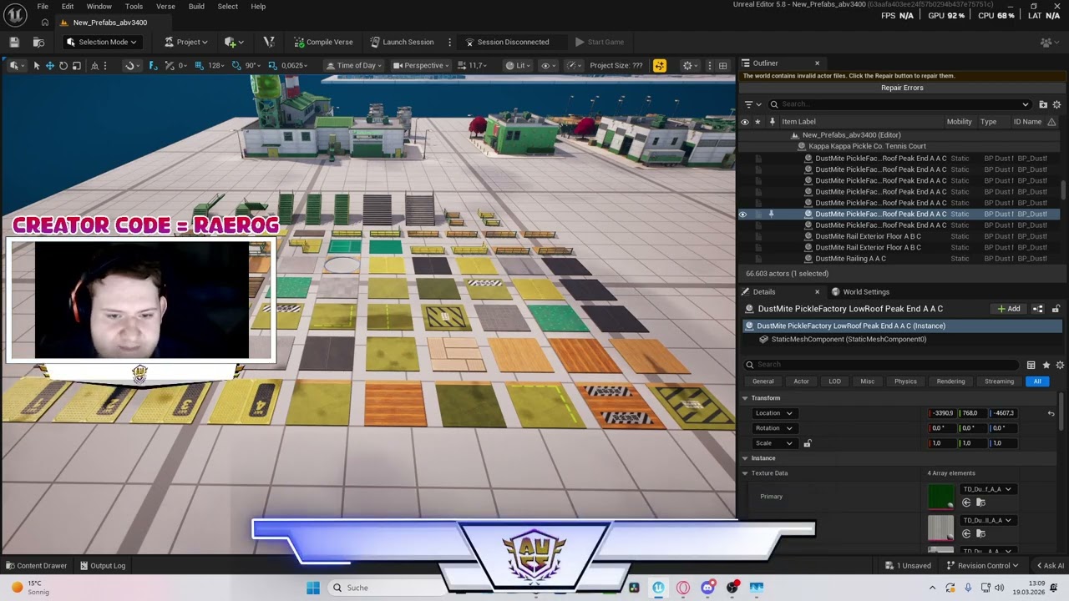Click Location X value field -3390,9
This screenshot has height=601, width=1069.
942,413
